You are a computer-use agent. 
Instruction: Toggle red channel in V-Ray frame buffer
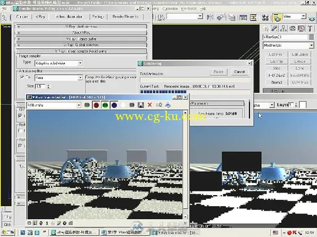pyautogui.click(x=96, y=105)
